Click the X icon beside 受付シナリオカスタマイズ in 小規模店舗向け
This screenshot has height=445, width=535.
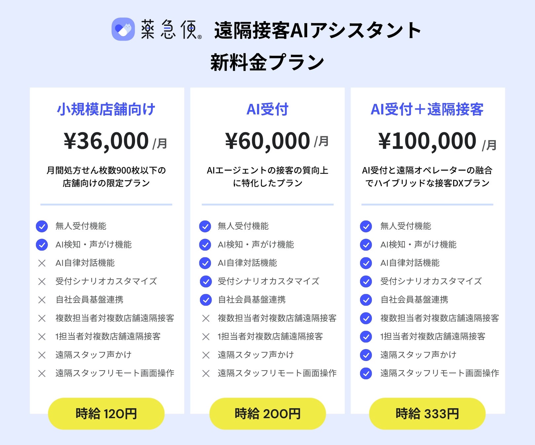pyautogui.click(x=42, y=282)
